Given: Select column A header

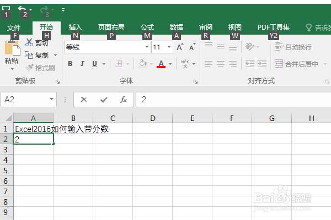Looking at the screenshot, I should [33, 118].
